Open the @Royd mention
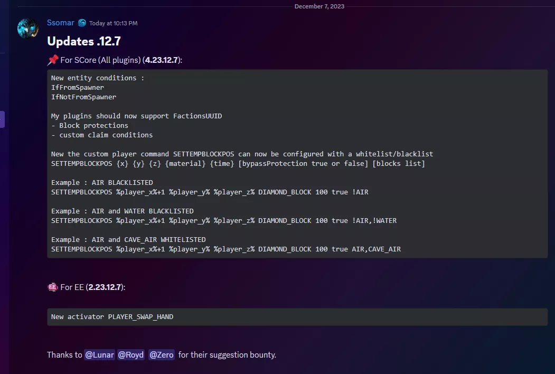The height and width of the screenshot is (374, 555). click(x=130, y=355)
